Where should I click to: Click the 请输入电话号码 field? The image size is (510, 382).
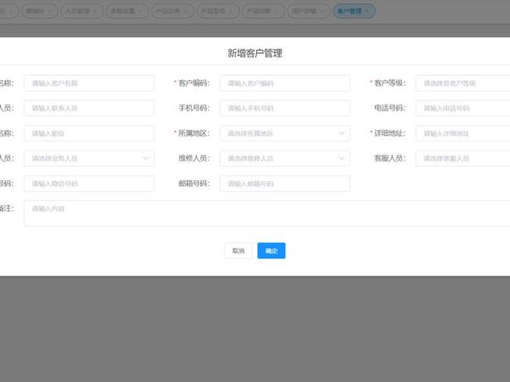tap(463, 108)
